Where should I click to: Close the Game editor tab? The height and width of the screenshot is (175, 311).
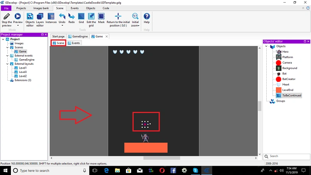pyautogui.click(x=107, y=36)
